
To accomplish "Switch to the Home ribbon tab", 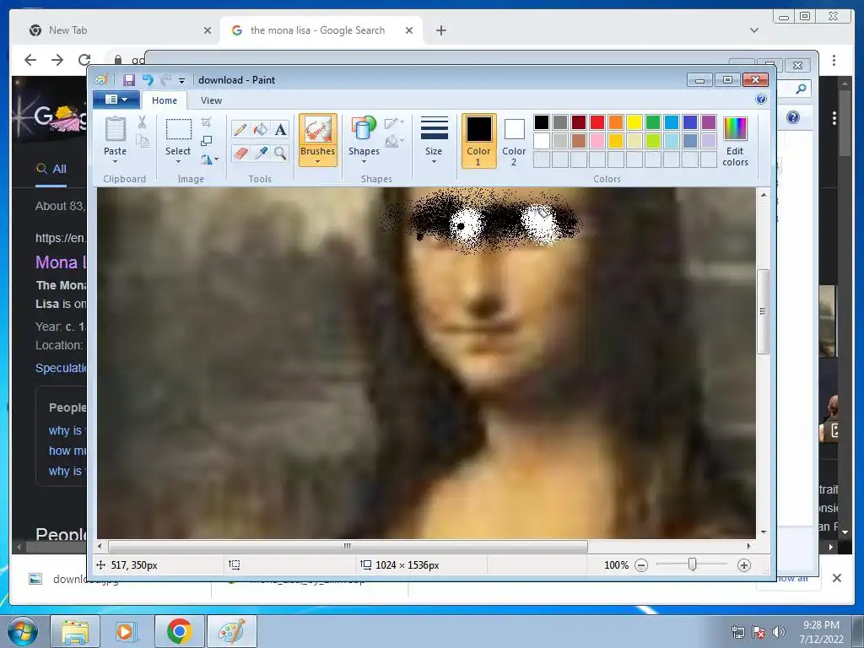I will coord(165,100).
